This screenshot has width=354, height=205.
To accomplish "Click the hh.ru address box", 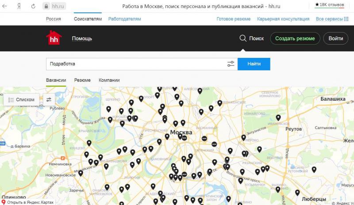I will pyautogui.click(x=58, y=6).
